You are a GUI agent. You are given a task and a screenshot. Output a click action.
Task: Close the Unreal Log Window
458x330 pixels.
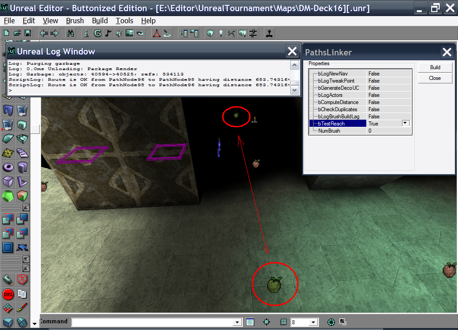tap(292, 51)
